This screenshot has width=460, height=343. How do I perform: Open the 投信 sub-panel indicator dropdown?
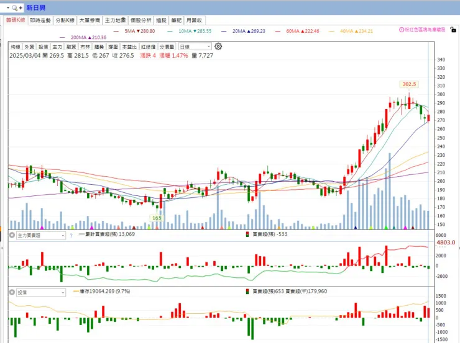(41, 292)
